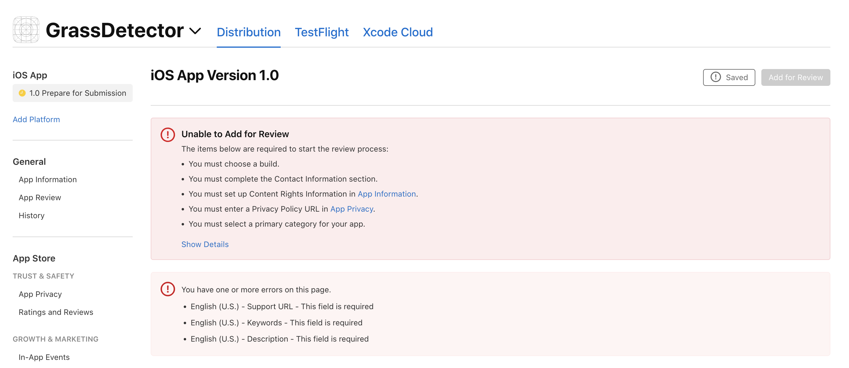
Task: Click the exclamation icon in Saved button
Action: coord(715,77)
